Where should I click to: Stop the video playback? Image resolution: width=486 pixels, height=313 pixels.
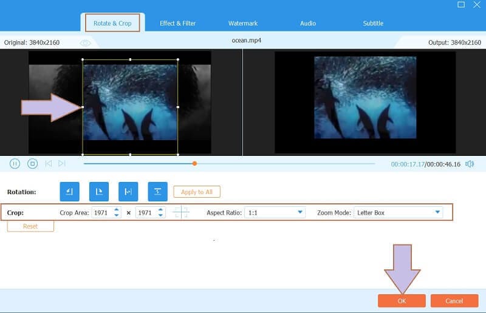[x=33, y=163]
